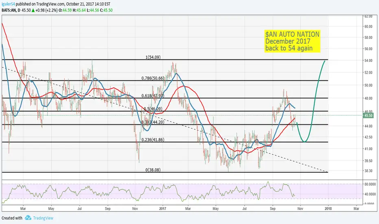Click the 2018 label on time axis
This screenshot has height=224, width=379.
pos(328,209)
